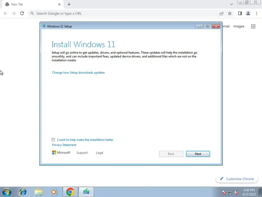Restore down the Chrome window

247,2
